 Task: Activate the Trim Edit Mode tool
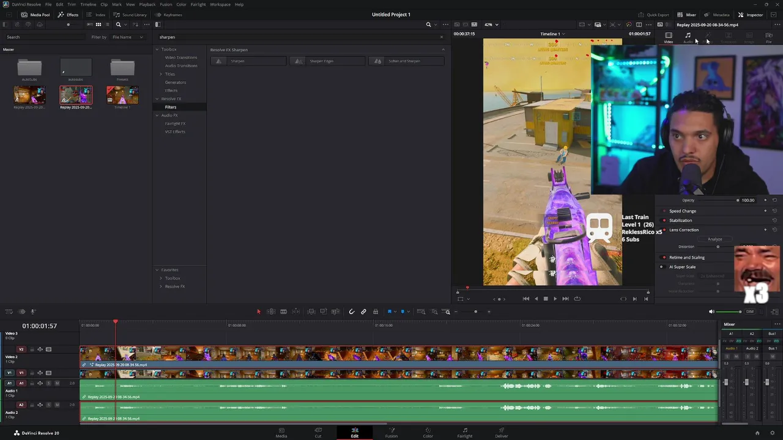271,312
